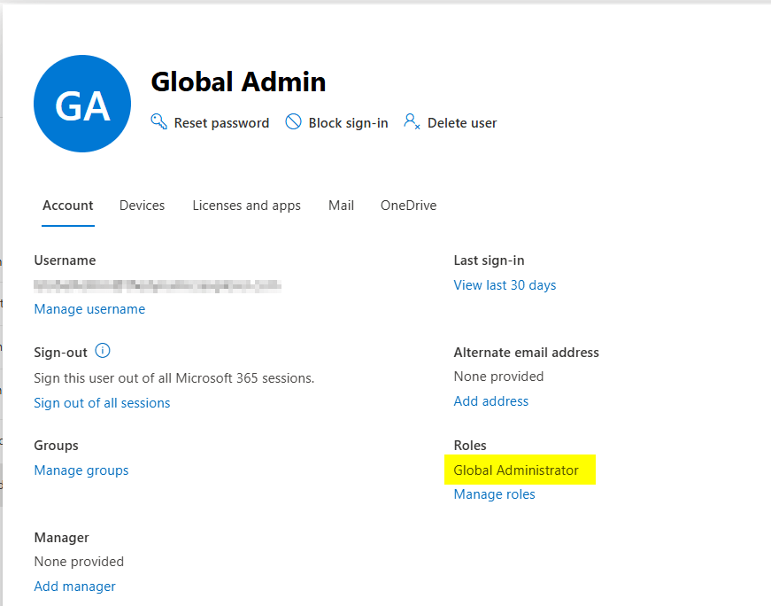Click Sign out of all sessions
Viewport: 771px width, 606px height.
pyautogui.click(x=102, y=403)
